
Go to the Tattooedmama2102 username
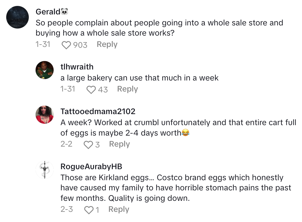98,111
